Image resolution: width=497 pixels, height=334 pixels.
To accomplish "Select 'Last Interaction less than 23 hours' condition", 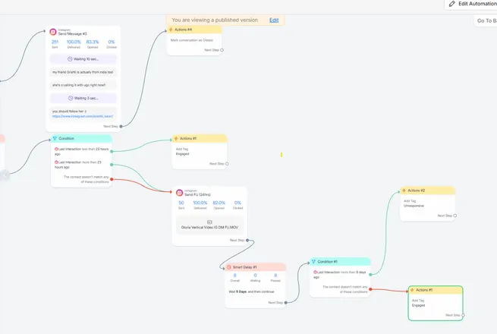I will [81, 151].
